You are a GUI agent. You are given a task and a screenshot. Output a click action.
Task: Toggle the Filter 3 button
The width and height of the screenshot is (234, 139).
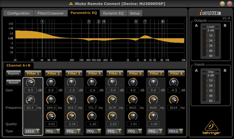pos(74,73)
